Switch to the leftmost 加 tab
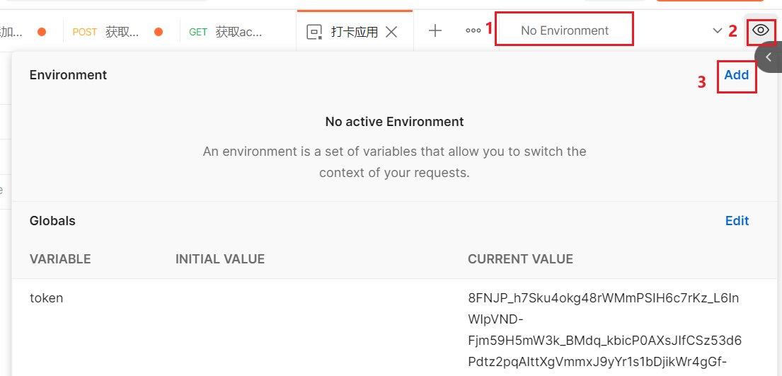 coord(13,32)
